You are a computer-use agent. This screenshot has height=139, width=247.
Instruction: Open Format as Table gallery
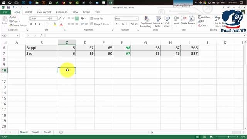tap(158, 22)
